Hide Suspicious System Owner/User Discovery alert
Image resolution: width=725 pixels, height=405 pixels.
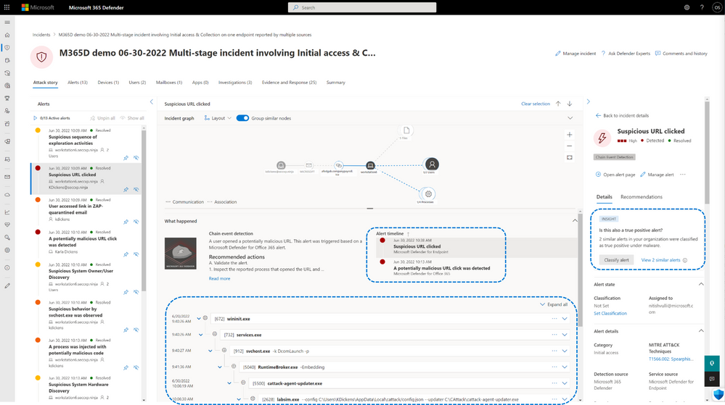tap(136, 292)
